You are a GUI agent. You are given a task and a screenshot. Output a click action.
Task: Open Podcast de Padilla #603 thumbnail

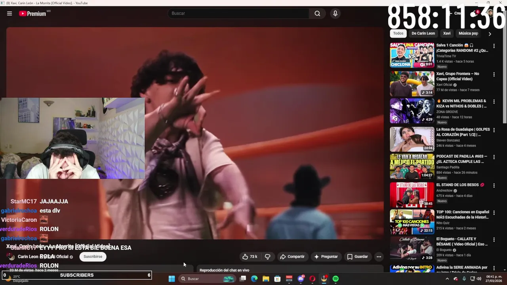point(412,166)
